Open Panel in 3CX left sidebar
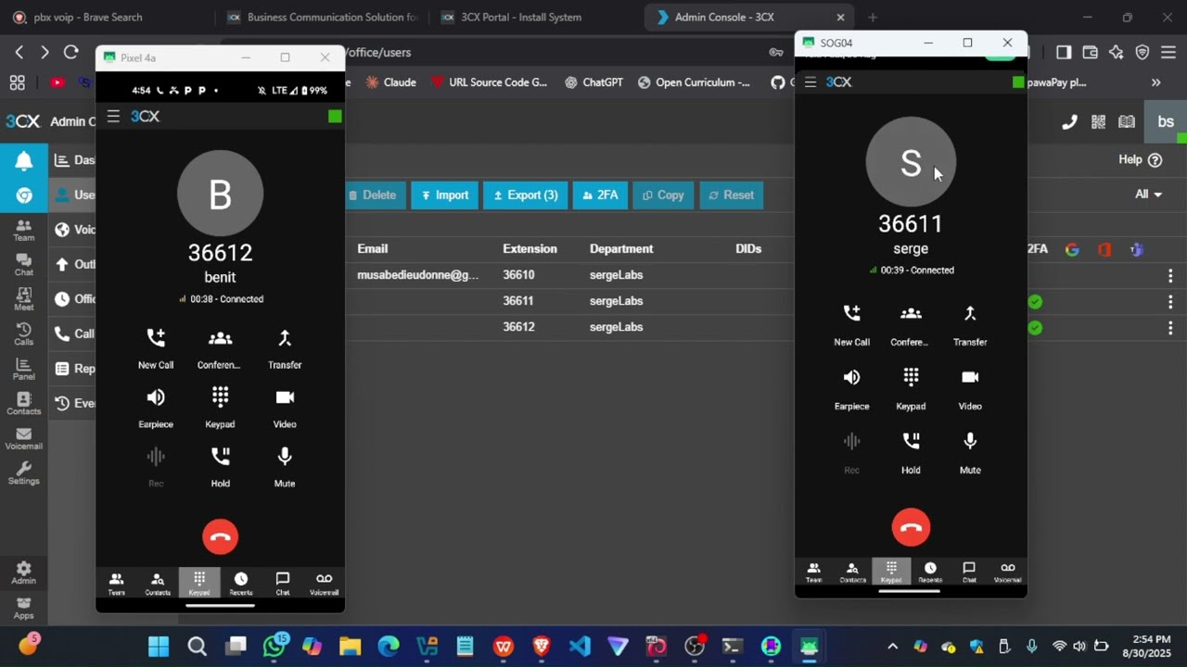Image resolution: width=1187 pixels, height=667 pixels. [23, 369]
